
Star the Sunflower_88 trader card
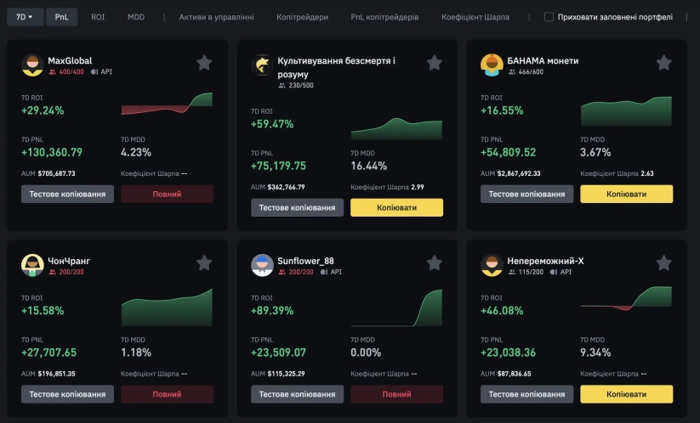click(434, 263)
